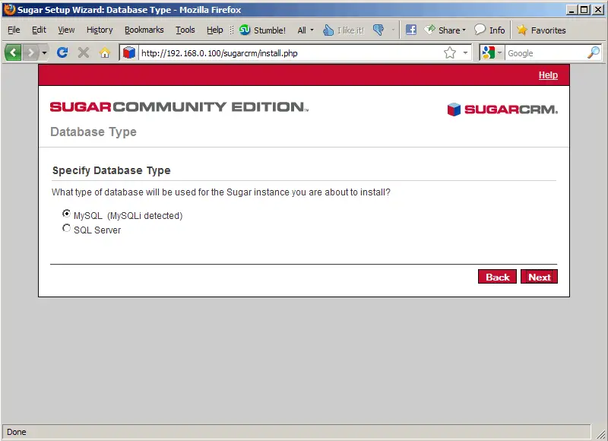Click the "Specify Database Type" heading
Screen dimensions: 608x441
(111, 170)
